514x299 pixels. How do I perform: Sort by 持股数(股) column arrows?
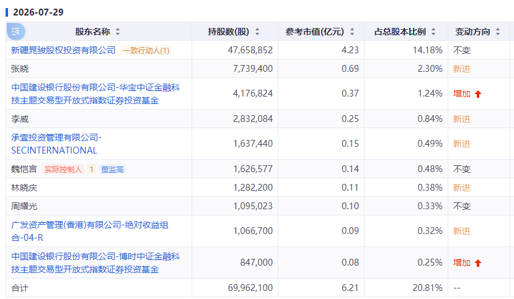257,32
